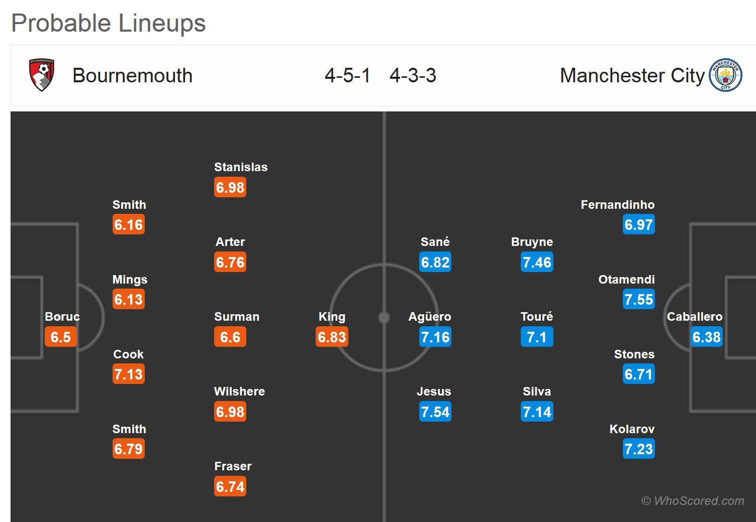Click the player name Sané

tap(435, 242)
